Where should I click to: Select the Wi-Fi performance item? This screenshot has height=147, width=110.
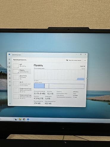click(22, 84)
